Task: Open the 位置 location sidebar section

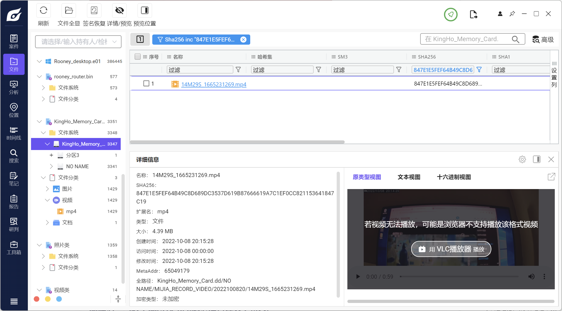Action: [14, 110]
